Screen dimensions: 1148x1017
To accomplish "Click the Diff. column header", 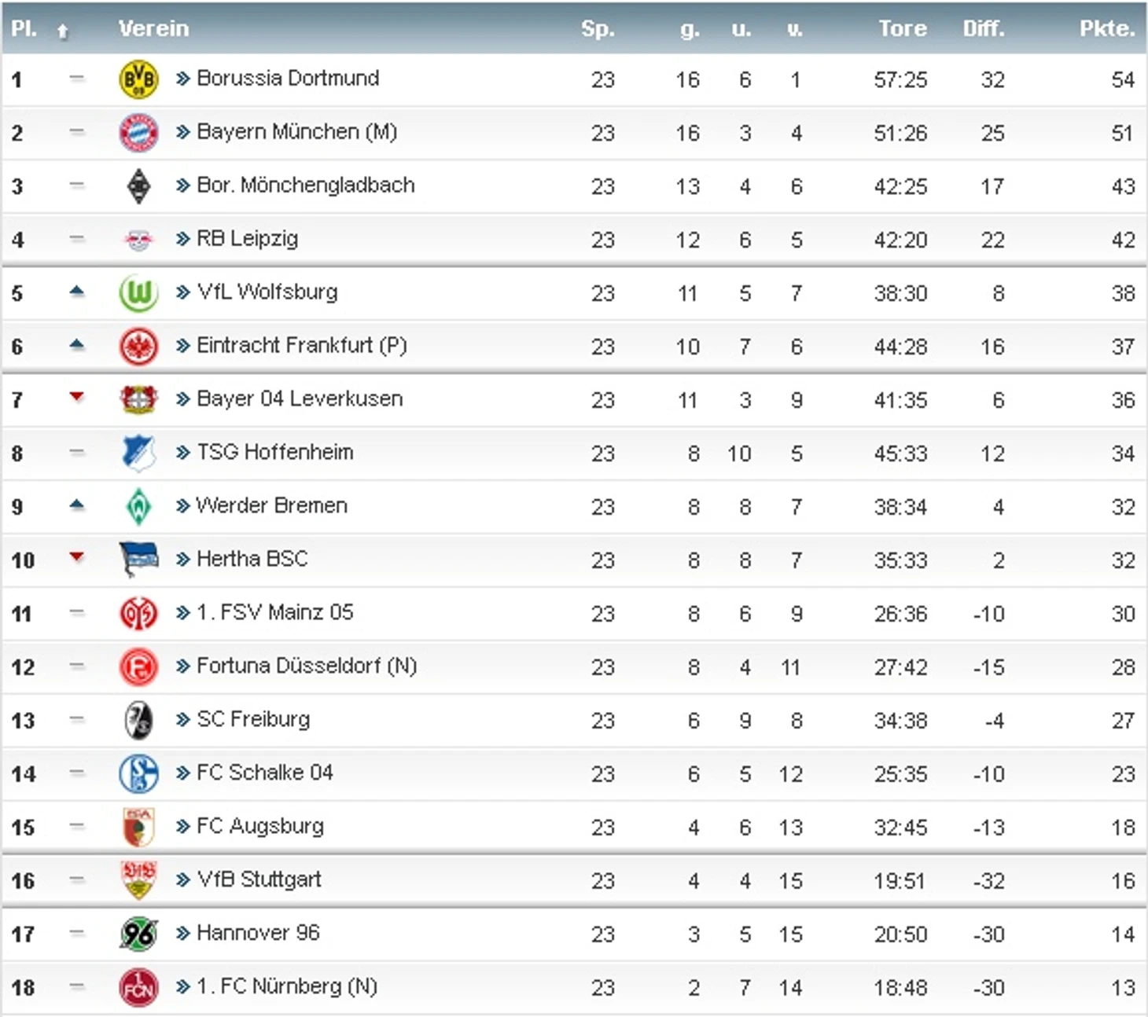I will tap(984, 28).
